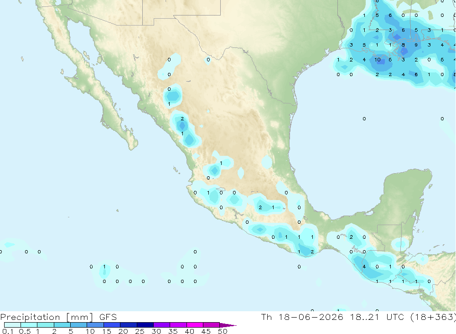Click the '18..21 UTC' time range text

[x=377, y=317]
